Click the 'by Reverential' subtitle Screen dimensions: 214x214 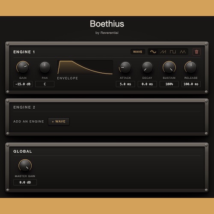pos(107,33)
